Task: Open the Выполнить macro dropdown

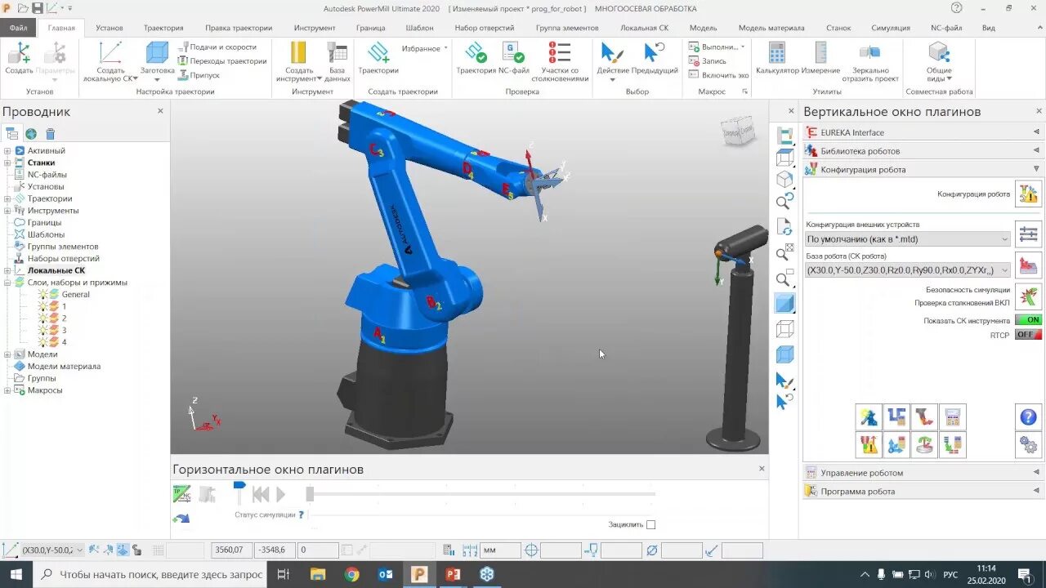Action: click(x=717, y=47)
